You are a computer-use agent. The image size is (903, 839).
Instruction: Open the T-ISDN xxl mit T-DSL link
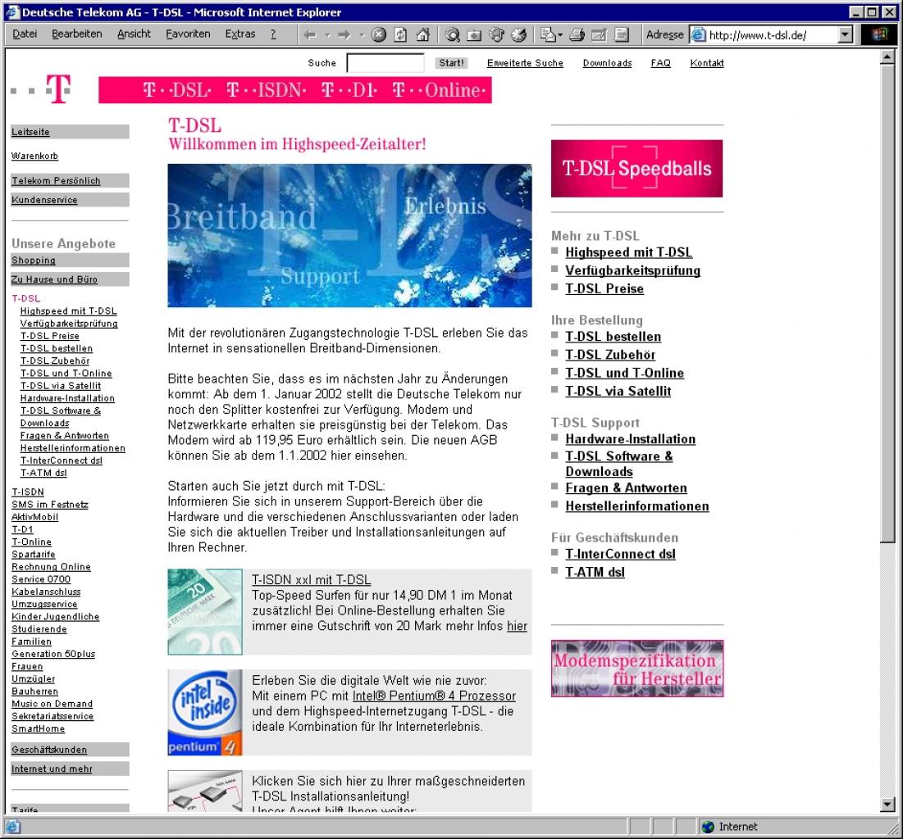pos(312,580)
